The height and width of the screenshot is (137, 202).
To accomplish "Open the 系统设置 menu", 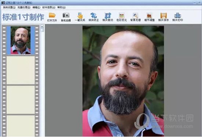I will (9, 7).
